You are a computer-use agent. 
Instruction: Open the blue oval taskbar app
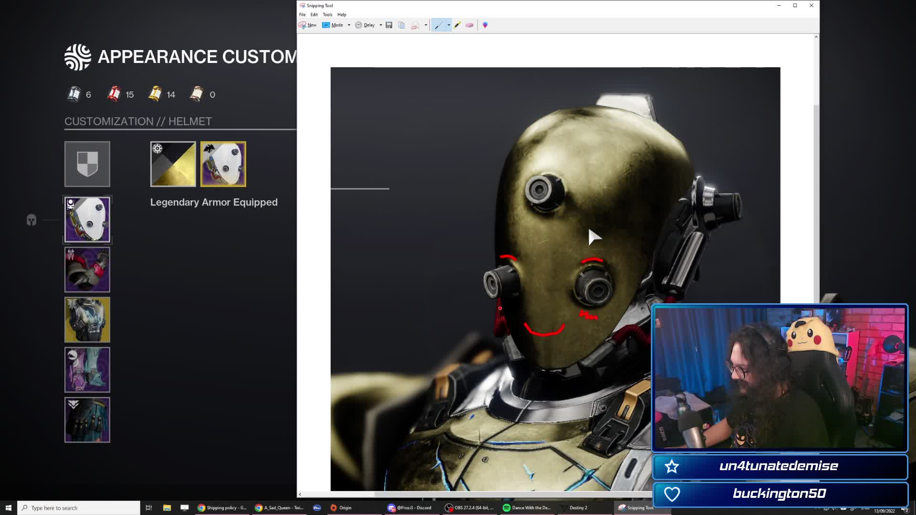pos(317,508)
